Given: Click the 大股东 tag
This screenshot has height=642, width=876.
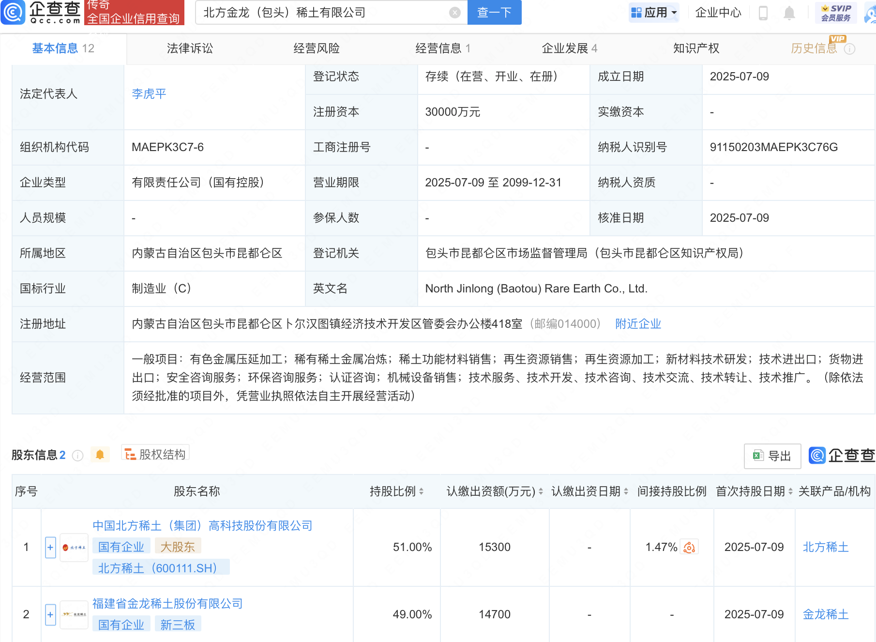Looking at the screenshot, I should (x=178, y=547).
